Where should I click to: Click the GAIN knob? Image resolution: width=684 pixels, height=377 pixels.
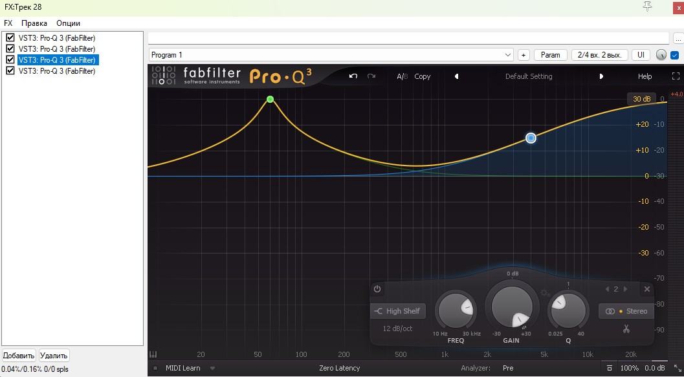coord(512,307)
